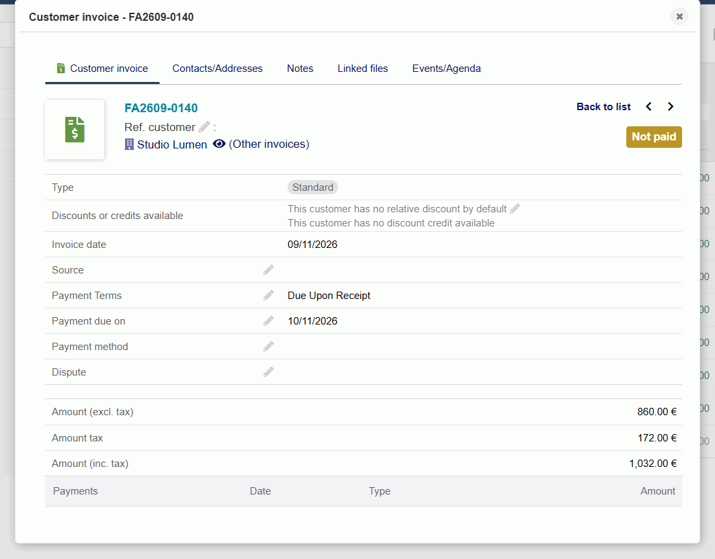Click the Amount column header

pos(657,491)
